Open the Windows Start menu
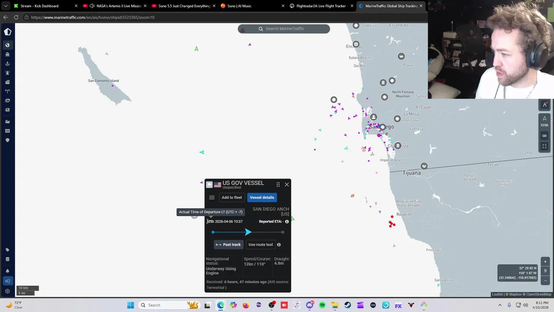Image resolution: width=554 pixels, height=312 pixels. click(130, 305)
